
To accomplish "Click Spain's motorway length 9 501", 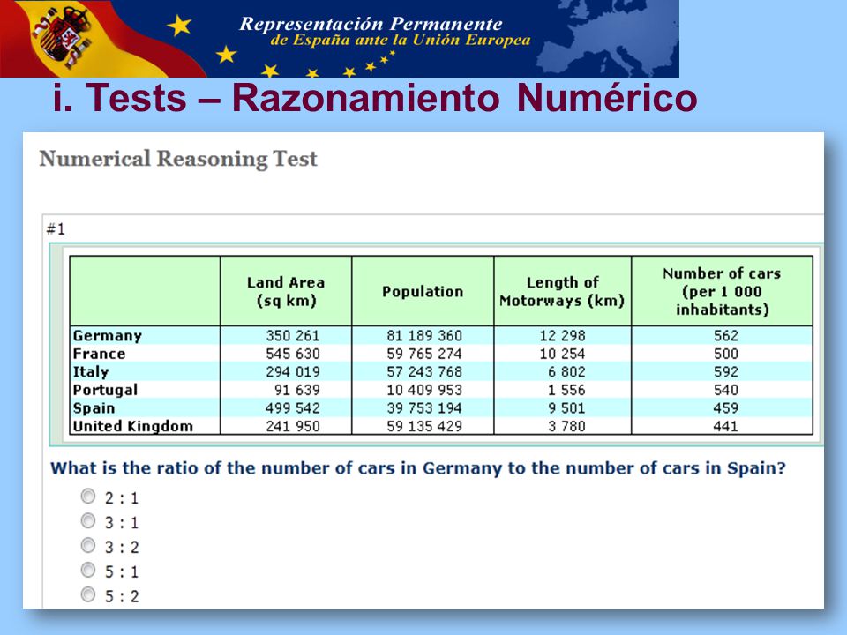I will pyautogui.click(x=566, y=408).
